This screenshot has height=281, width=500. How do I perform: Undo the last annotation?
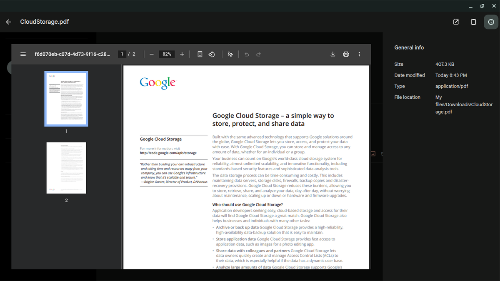pyautogui.click(x=247, y=54)
